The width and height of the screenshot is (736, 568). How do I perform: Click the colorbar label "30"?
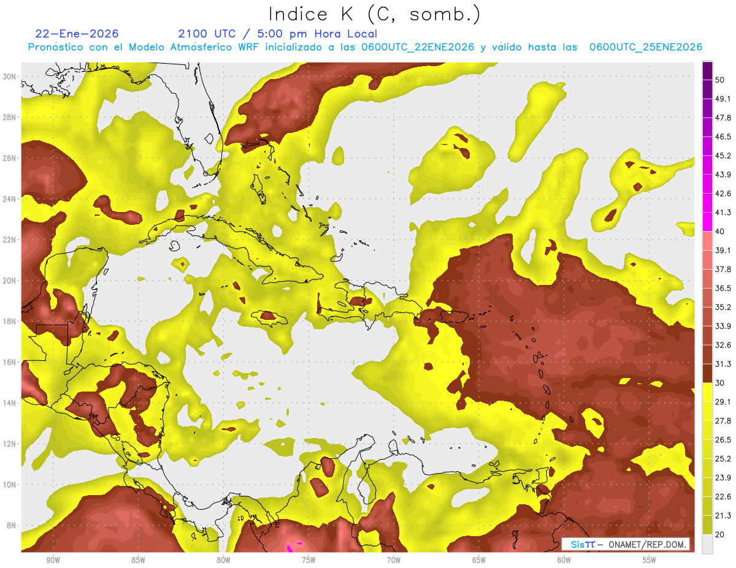tap(720, 383)
